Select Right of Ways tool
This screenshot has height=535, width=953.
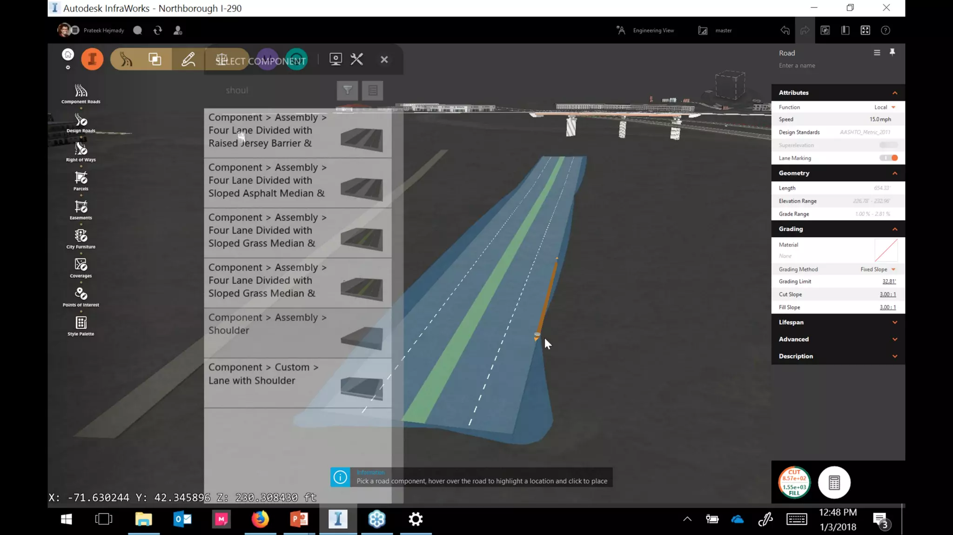(81, 152)
